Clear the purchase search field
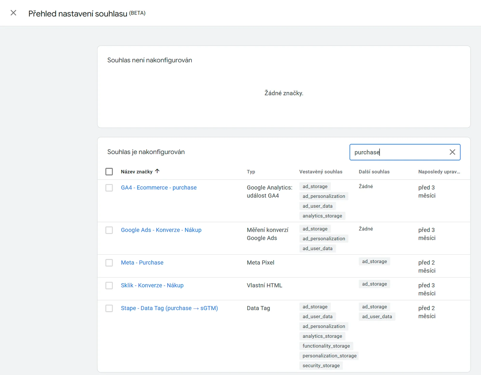Screen dimensions: 481x375 point(452,152)
